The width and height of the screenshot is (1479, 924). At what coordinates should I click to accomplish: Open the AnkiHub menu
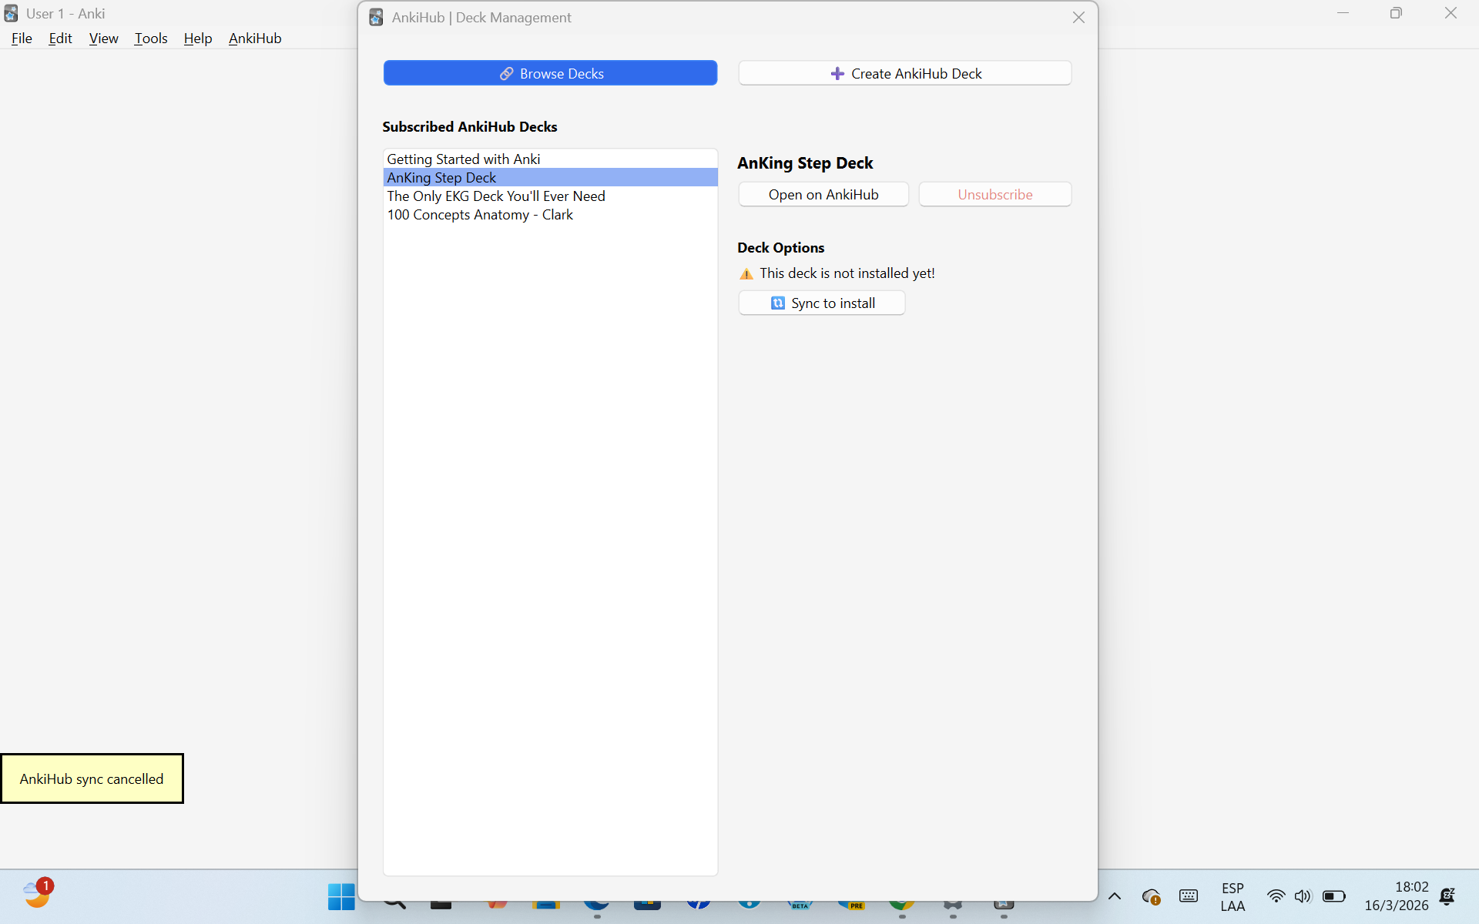(x=254, y=38)
